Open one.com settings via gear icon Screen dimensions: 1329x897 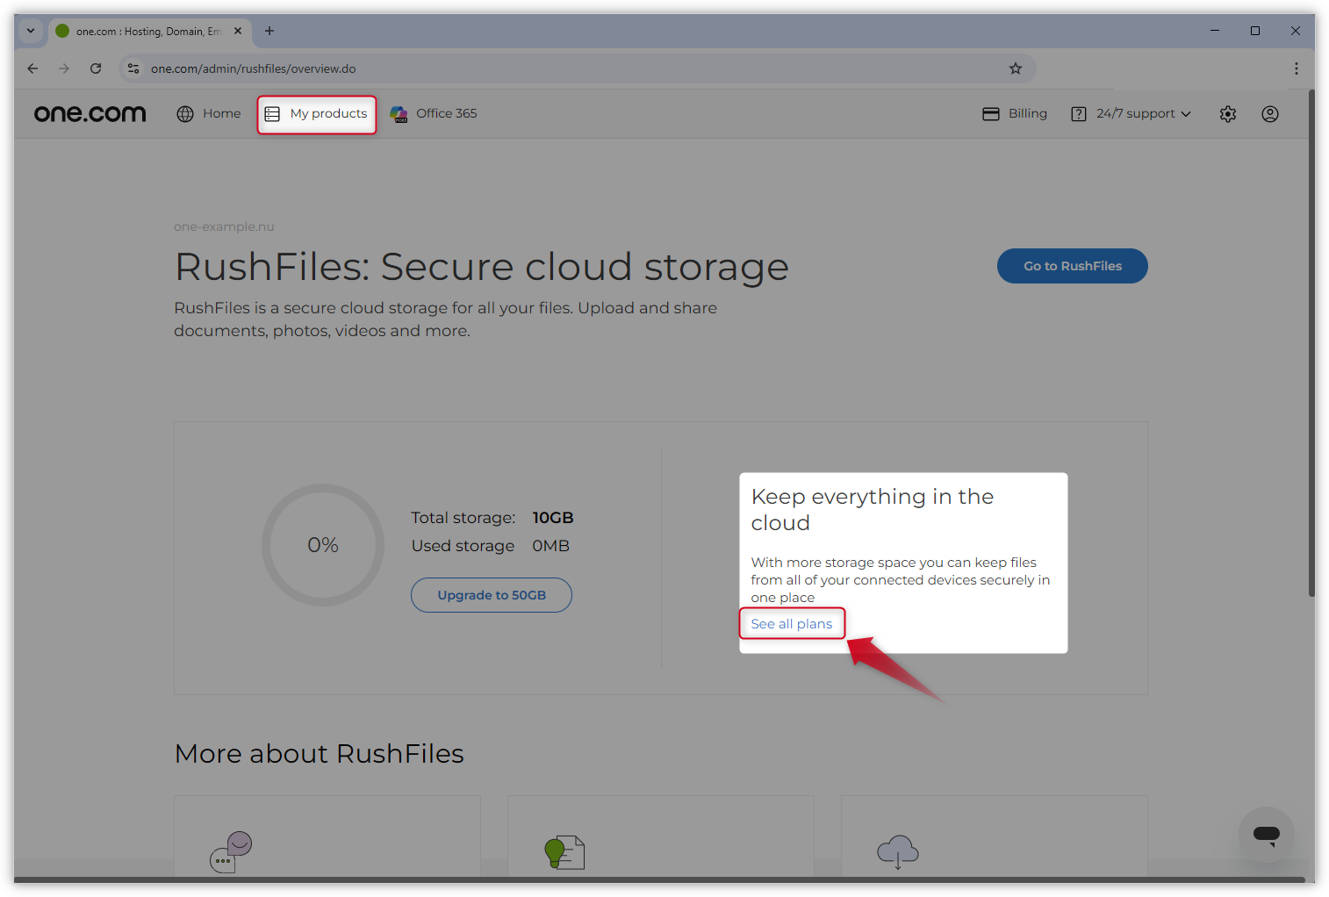1227,113
